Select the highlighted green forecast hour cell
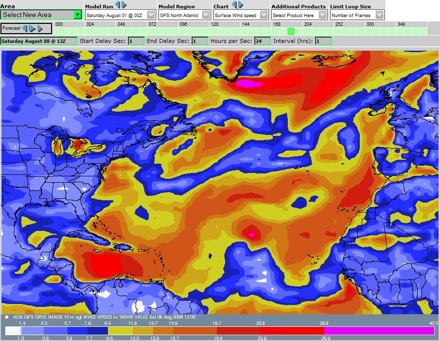This screenshot has height=341, width=440. (291, 31)
